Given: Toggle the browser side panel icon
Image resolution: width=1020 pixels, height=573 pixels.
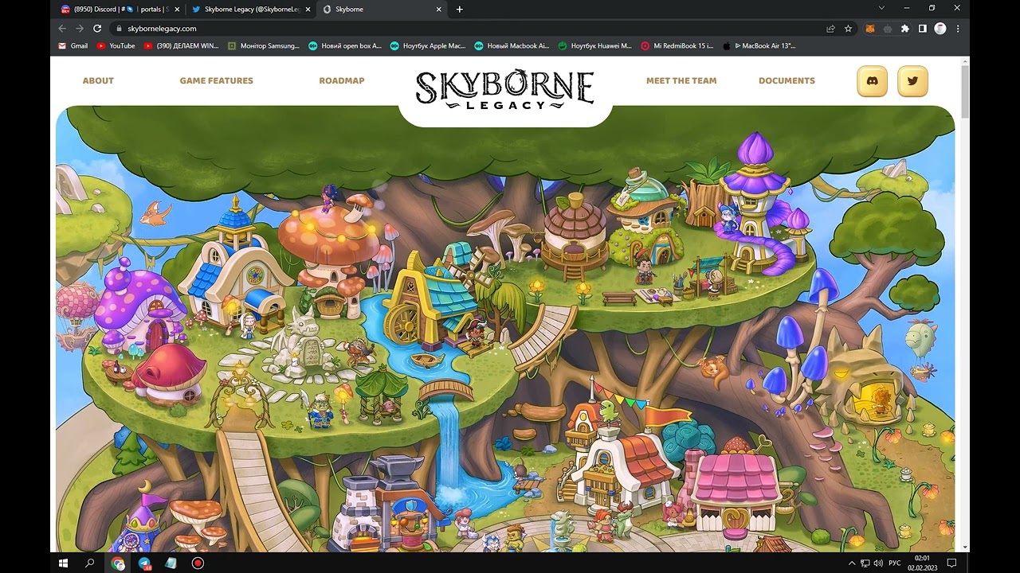Looking at the screenshot, I should point(922,28).
